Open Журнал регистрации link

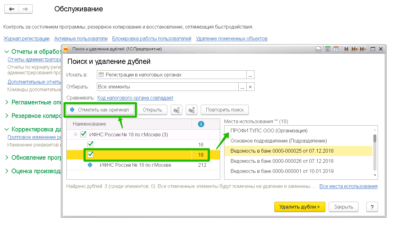point(26,39)
